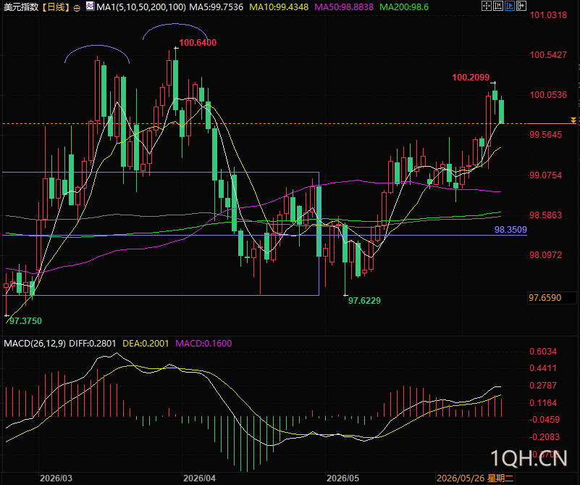Open MA1(5,10,50,200,100) indicator settings
The image size is (580, 485).
tap(141, 7)
